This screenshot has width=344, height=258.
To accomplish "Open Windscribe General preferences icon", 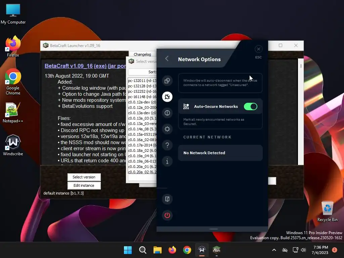I will [x=167, y=81].
